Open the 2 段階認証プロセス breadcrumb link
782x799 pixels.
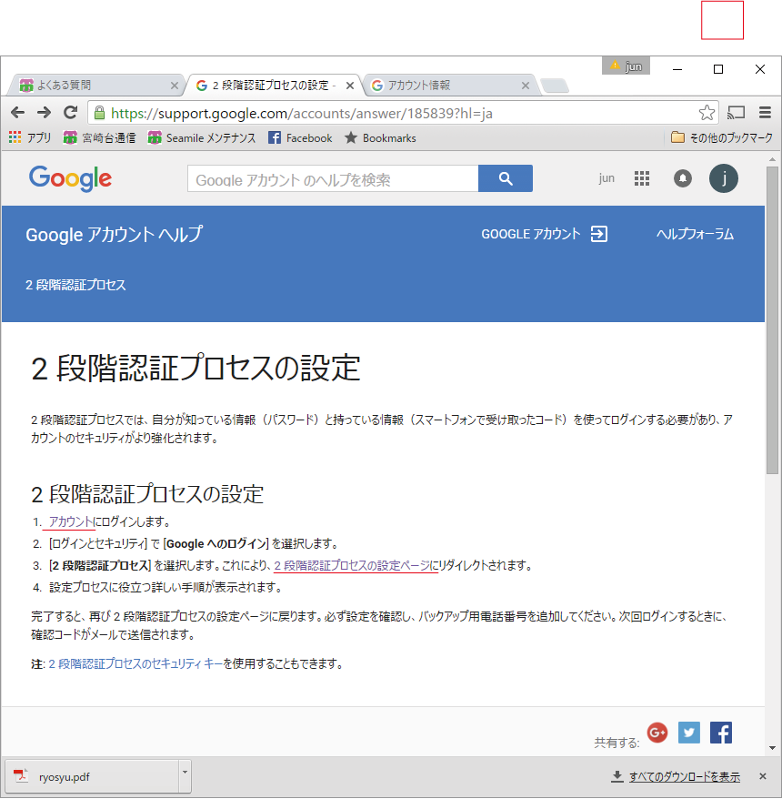[x=75, y=285]
